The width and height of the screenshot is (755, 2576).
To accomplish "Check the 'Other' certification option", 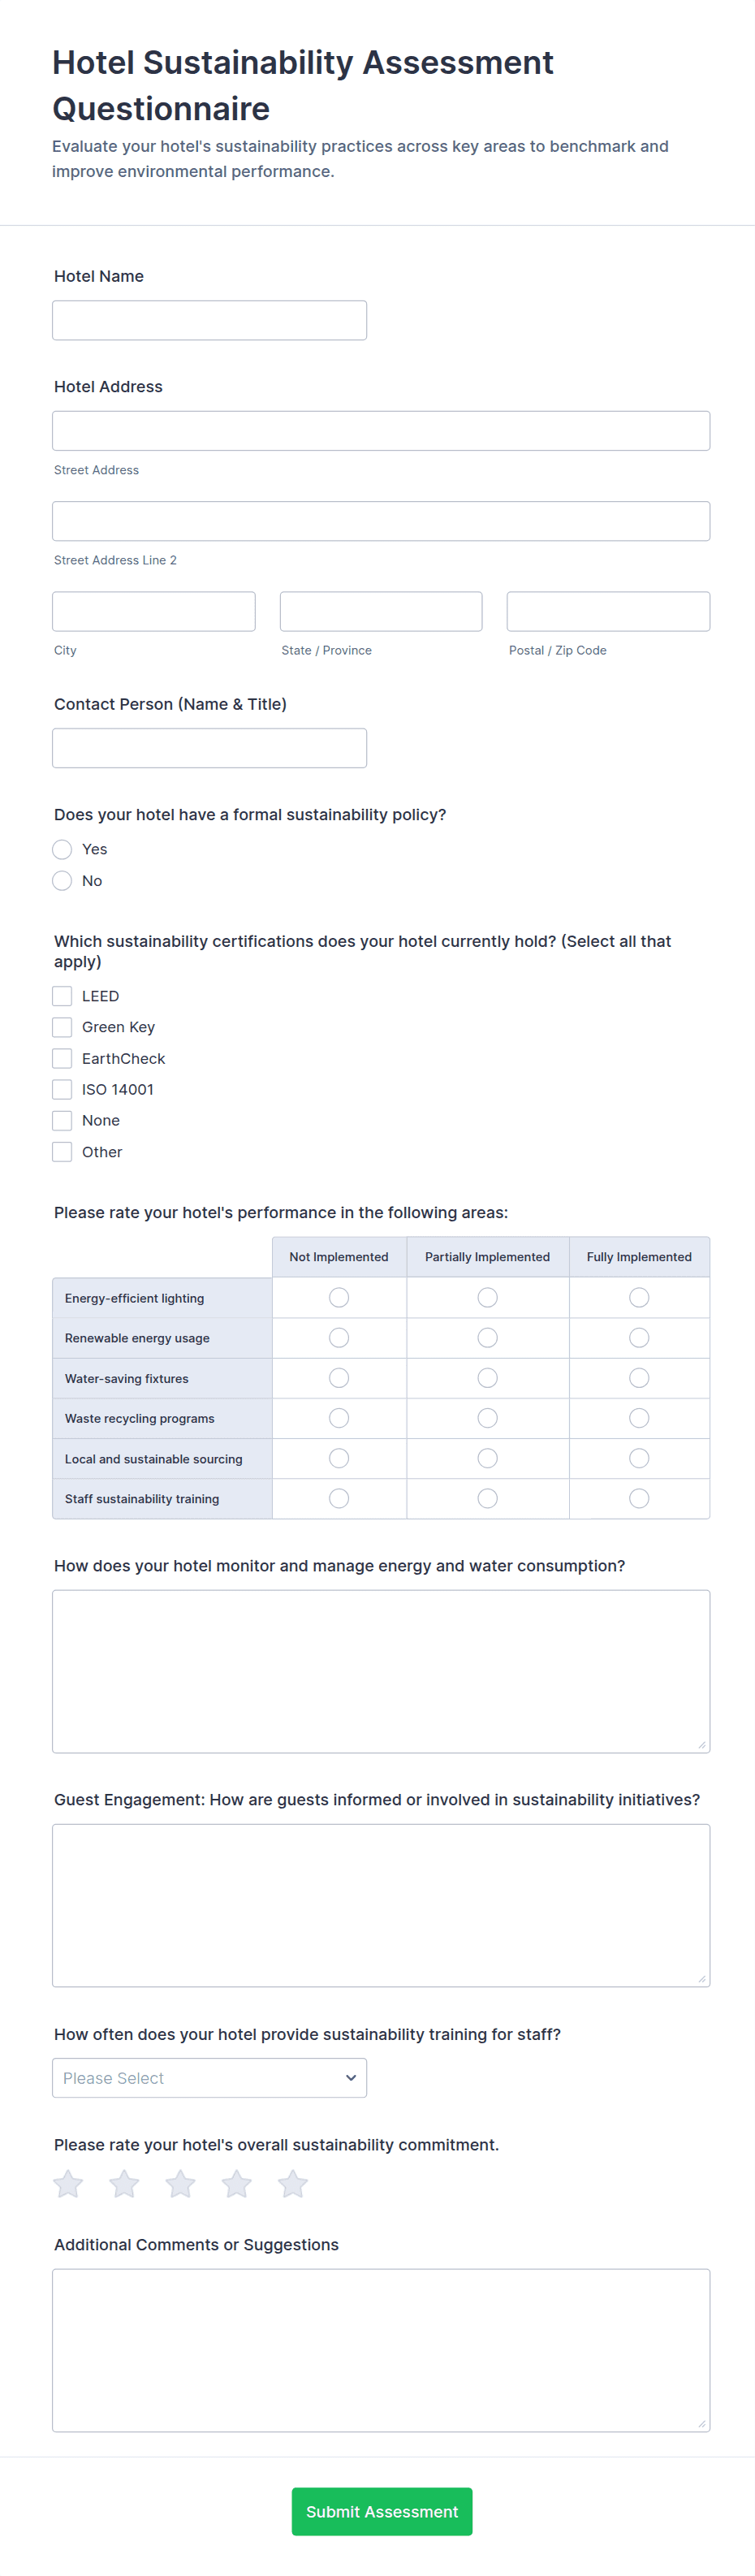I will 62,1151.
